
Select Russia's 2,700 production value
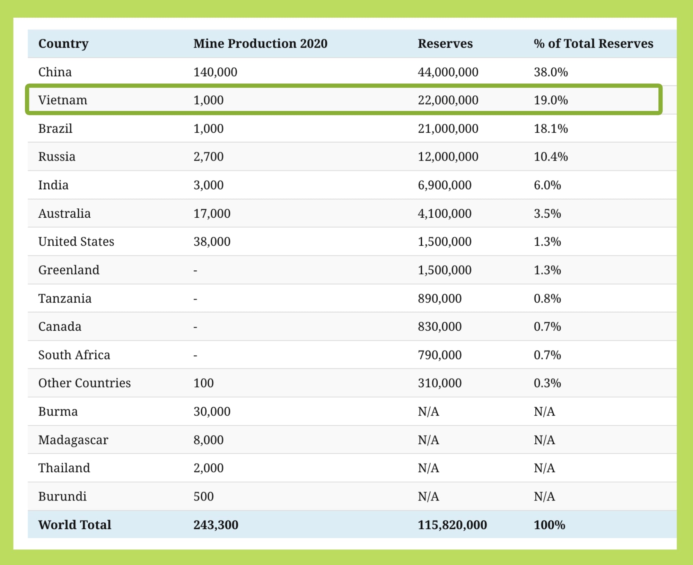coord(208,157)
